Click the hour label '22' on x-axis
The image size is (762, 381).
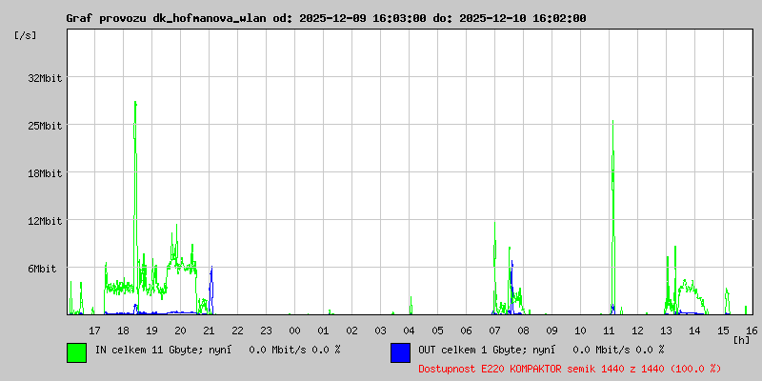[x=237, y=331]
